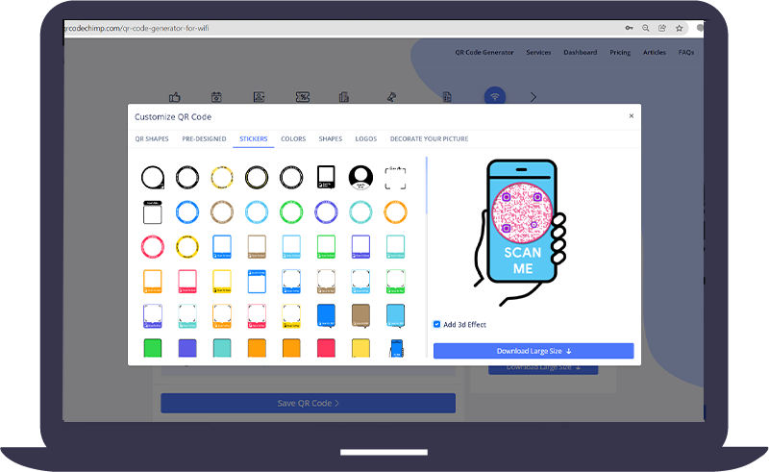
Task: Choose the brown corner-bracket frame sticker
Action: [326, 282]
